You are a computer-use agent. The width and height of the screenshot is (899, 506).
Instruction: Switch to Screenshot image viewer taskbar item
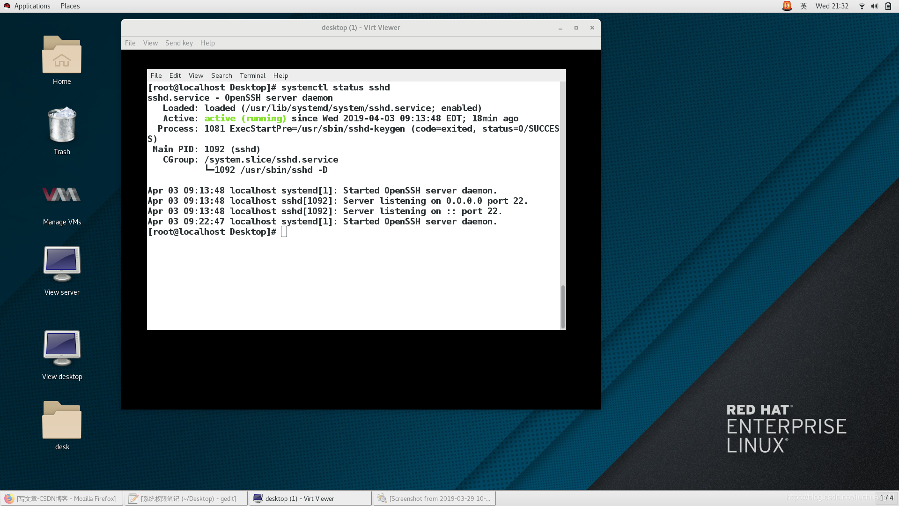[x=435, y=499]
